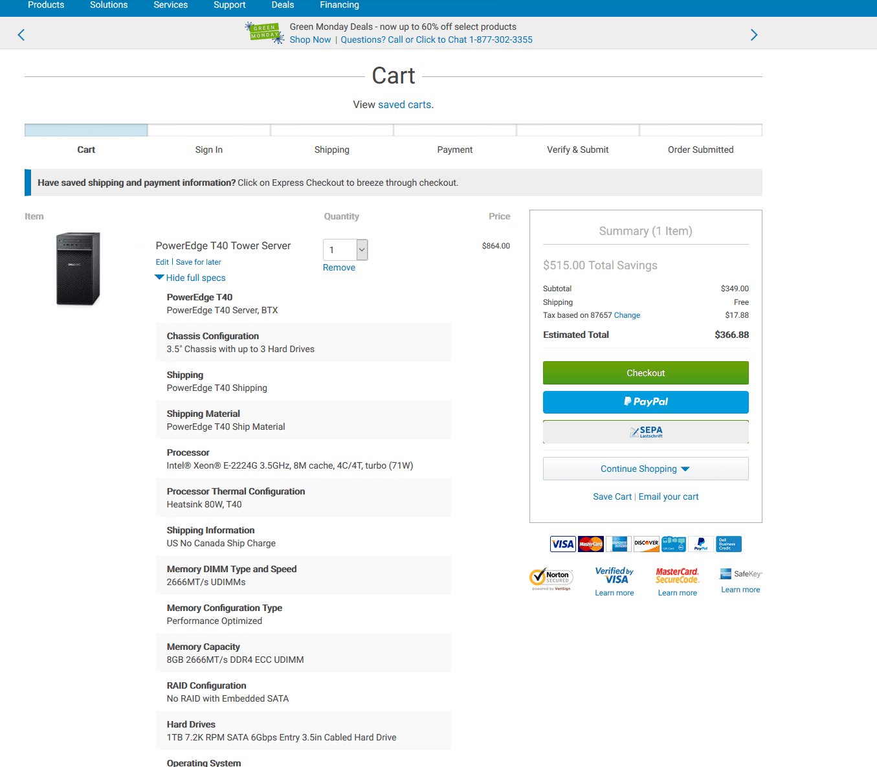Click the Dell Business Credit icon
877x767 pixels.
click(x=729, y=544)
